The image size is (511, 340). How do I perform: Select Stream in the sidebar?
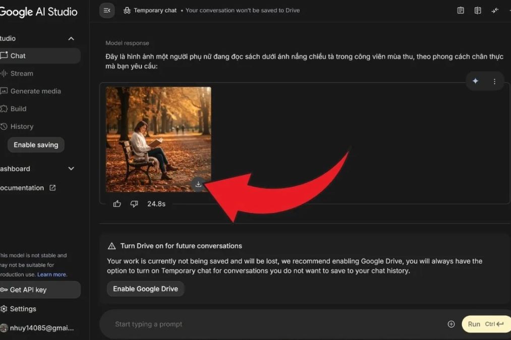(22, 74)
